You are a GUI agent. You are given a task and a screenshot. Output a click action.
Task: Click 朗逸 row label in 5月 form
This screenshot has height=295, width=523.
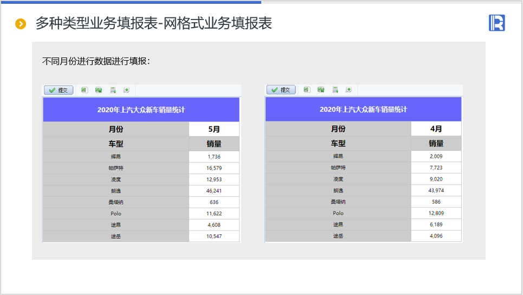(116, 191)
